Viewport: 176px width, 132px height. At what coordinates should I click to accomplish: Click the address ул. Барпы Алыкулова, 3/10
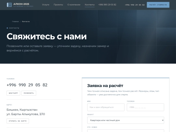tap(26, 114)
